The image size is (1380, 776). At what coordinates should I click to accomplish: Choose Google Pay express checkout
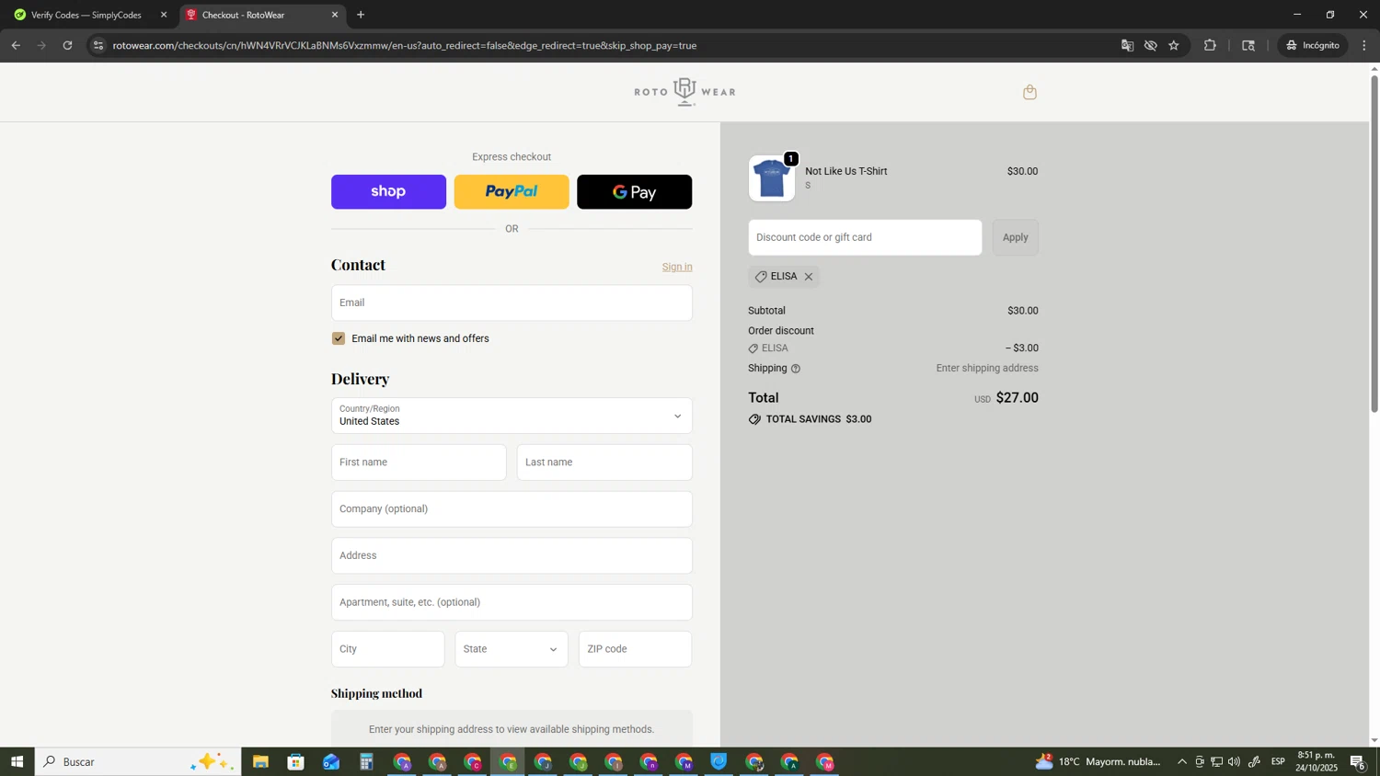[x=635, y=192]
